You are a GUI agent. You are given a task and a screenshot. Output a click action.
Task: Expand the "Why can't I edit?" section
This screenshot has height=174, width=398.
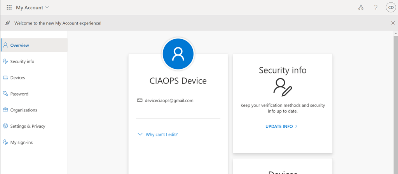pyautogui.click(x=158, y=134)
